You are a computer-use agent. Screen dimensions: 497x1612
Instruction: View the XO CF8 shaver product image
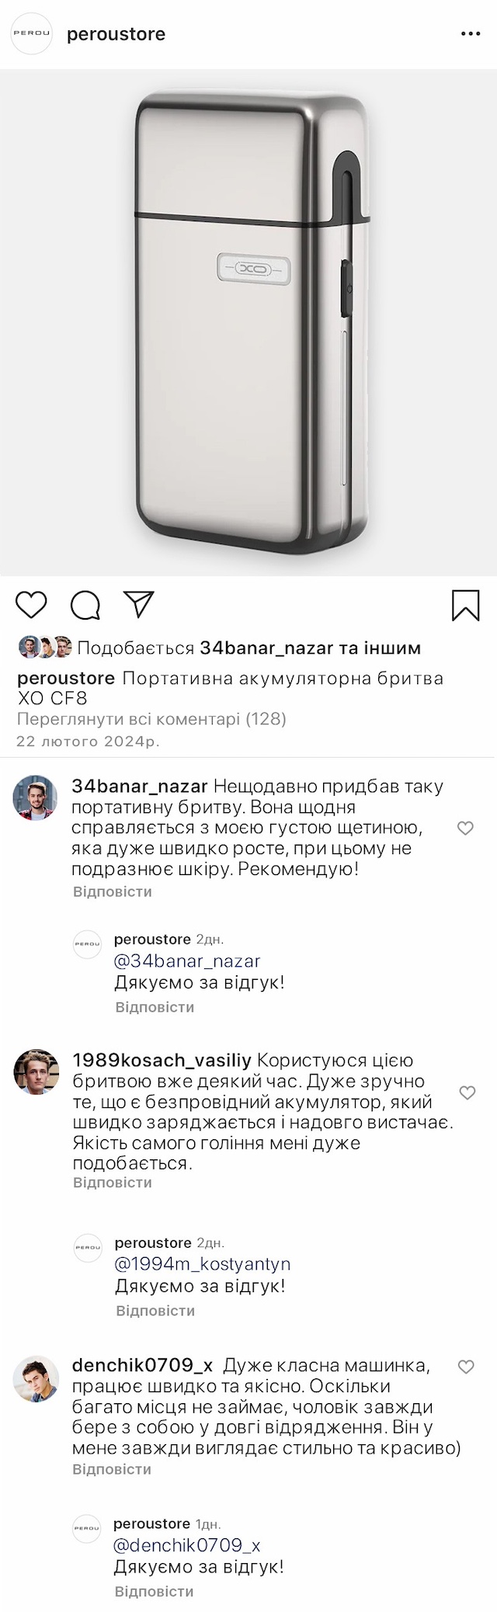pyautogui.click(x=248, y=322)
